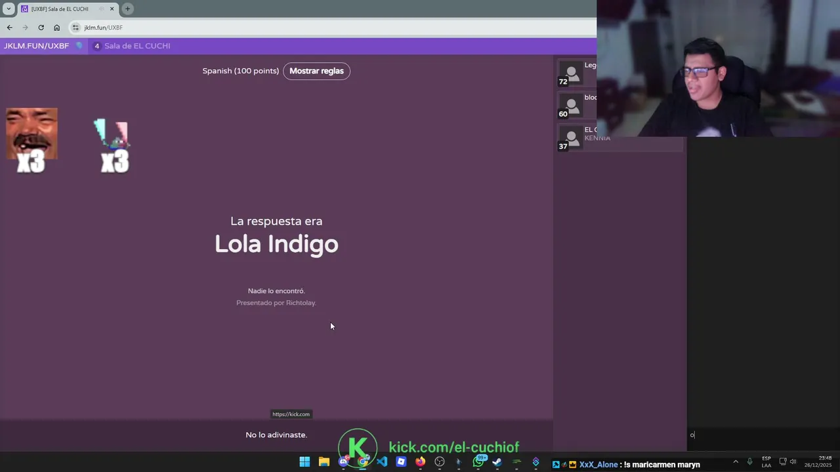Click the shield icon beside room code
The image size is (840, 472).
[79, 46]
